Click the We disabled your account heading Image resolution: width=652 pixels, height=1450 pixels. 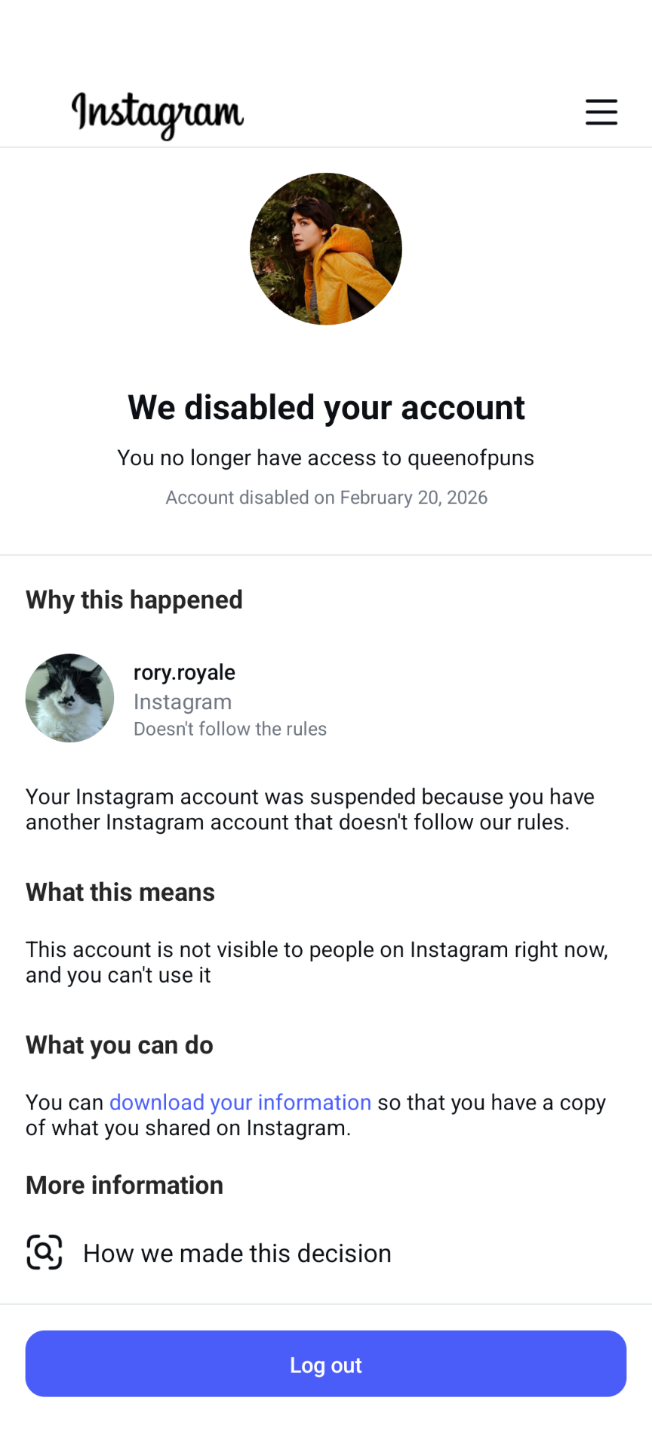pos(326,408)
